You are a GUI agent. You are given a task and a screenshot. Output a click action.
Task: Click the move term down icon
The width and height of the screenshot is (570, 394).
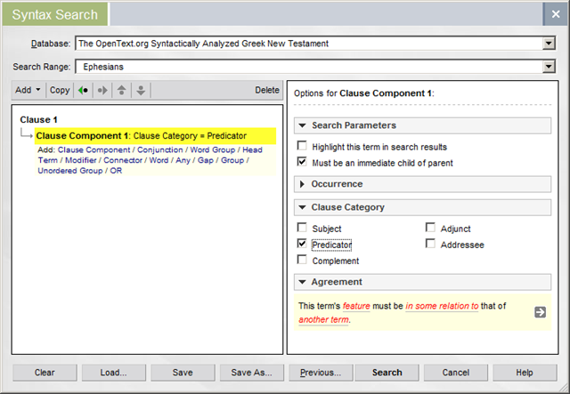141,90
